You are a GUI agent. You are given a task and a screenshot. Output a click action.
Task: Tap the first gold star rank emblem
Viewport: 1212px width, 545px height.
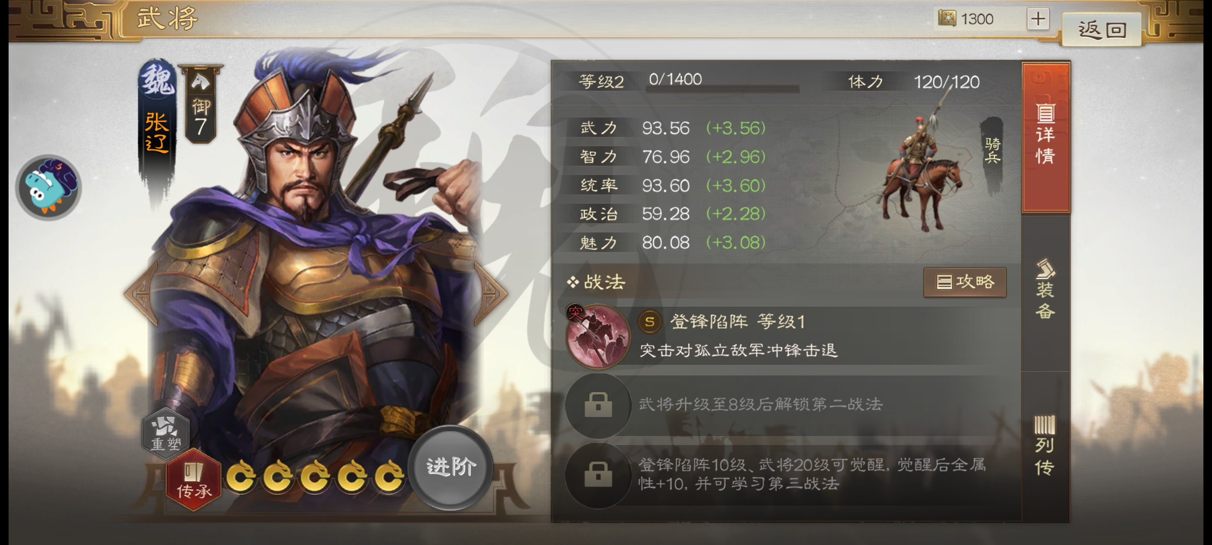click(x=240, y=476)
